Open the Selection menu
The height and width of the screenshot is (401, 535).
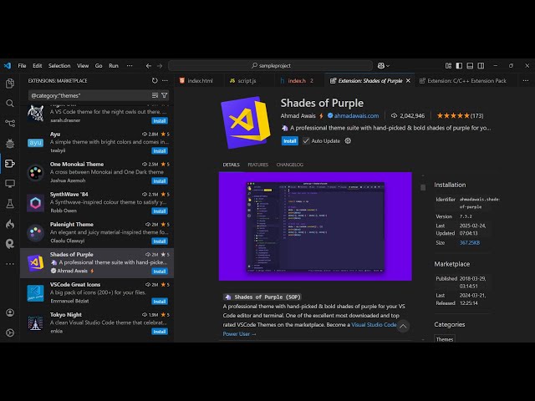59,65
